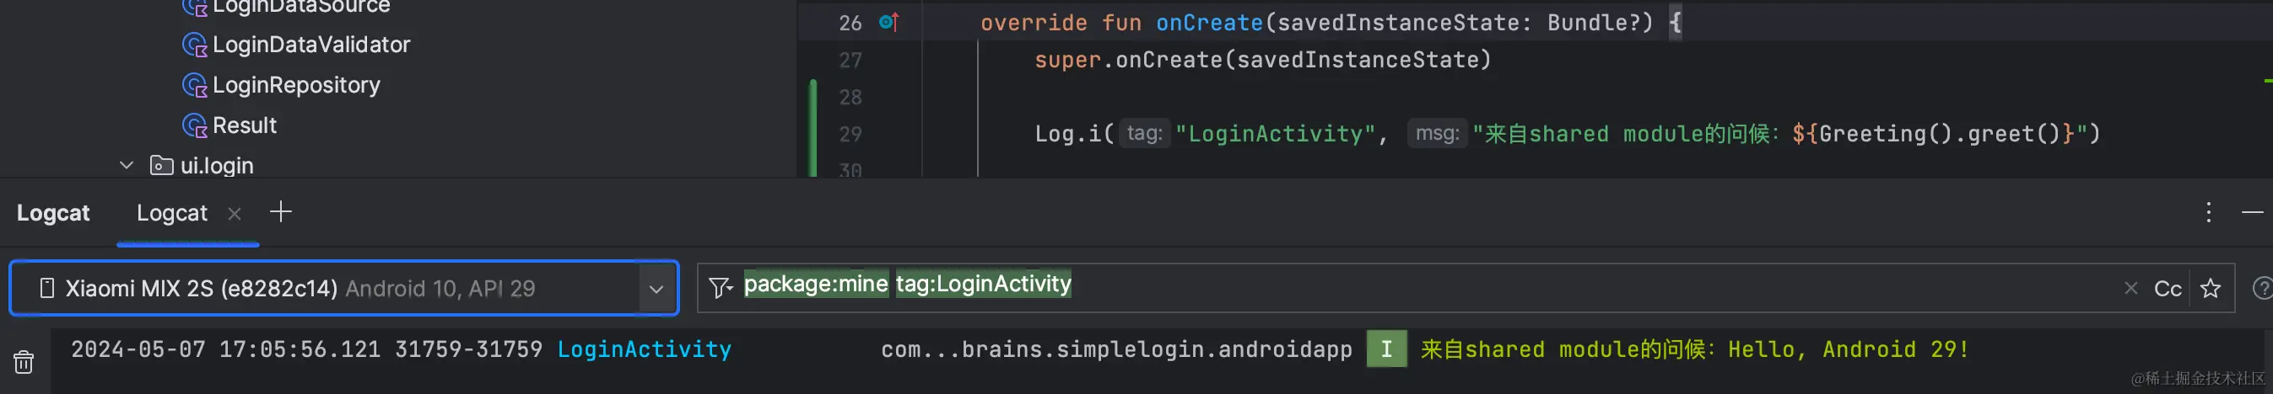Click the green I log level badge

1386,349
